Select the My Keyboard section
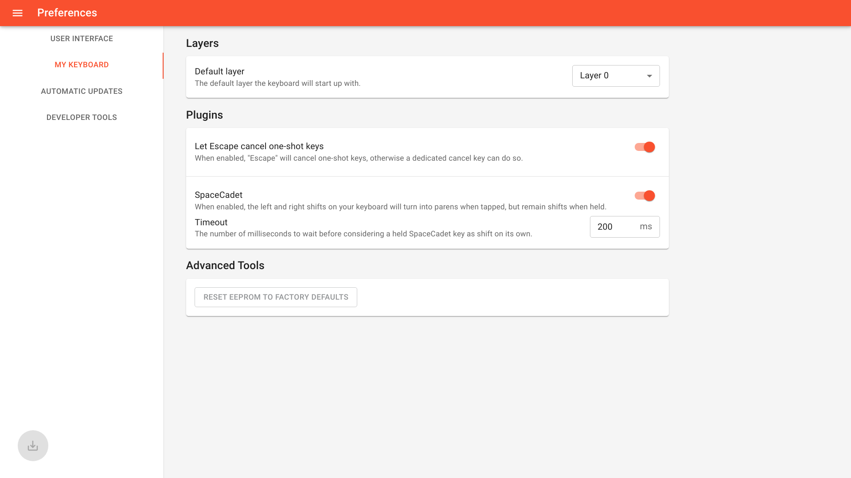The width and height of the screenshot is (851, 478). 82,65
